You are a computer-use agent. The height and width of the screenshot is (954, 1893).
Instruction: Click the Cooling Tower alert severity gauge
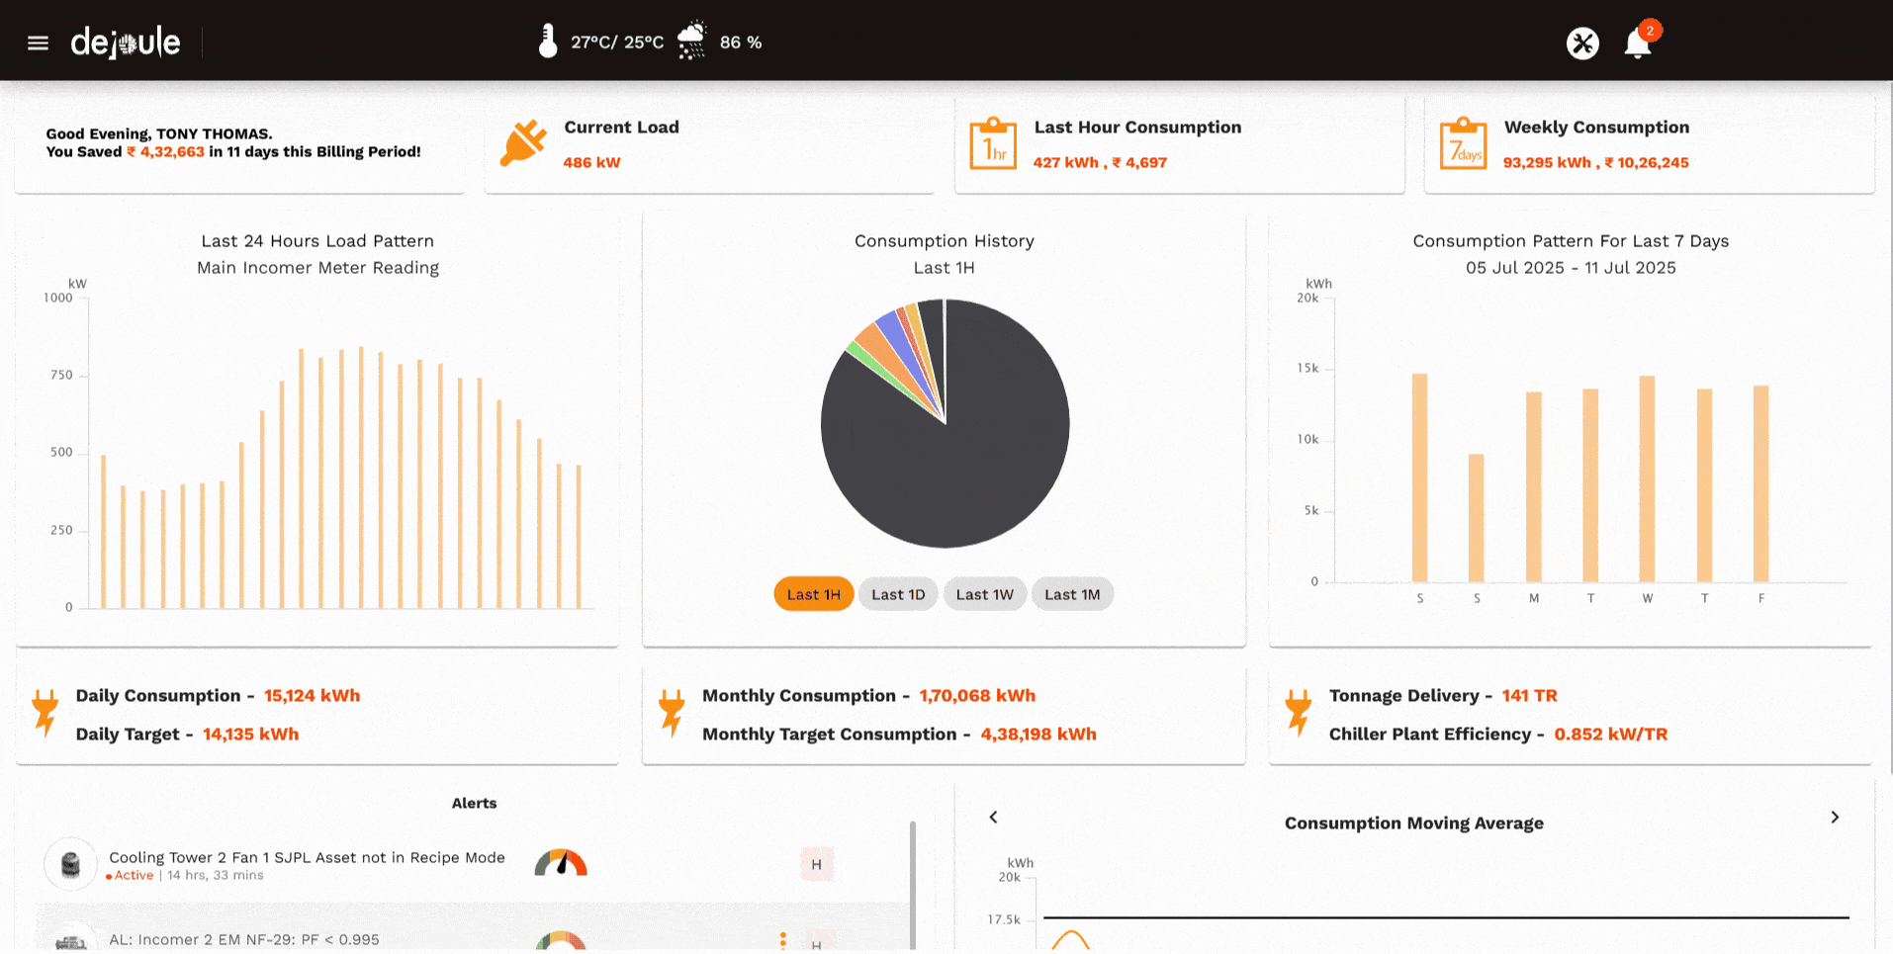561,864
